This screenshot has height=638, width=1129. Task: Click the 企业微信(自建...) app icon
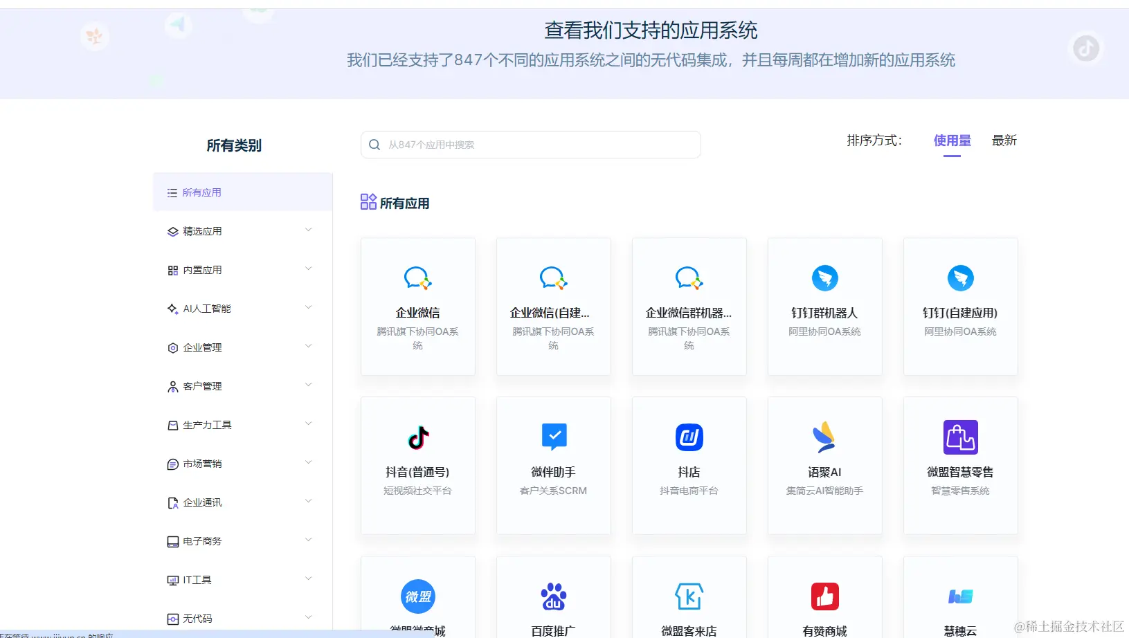554,278
